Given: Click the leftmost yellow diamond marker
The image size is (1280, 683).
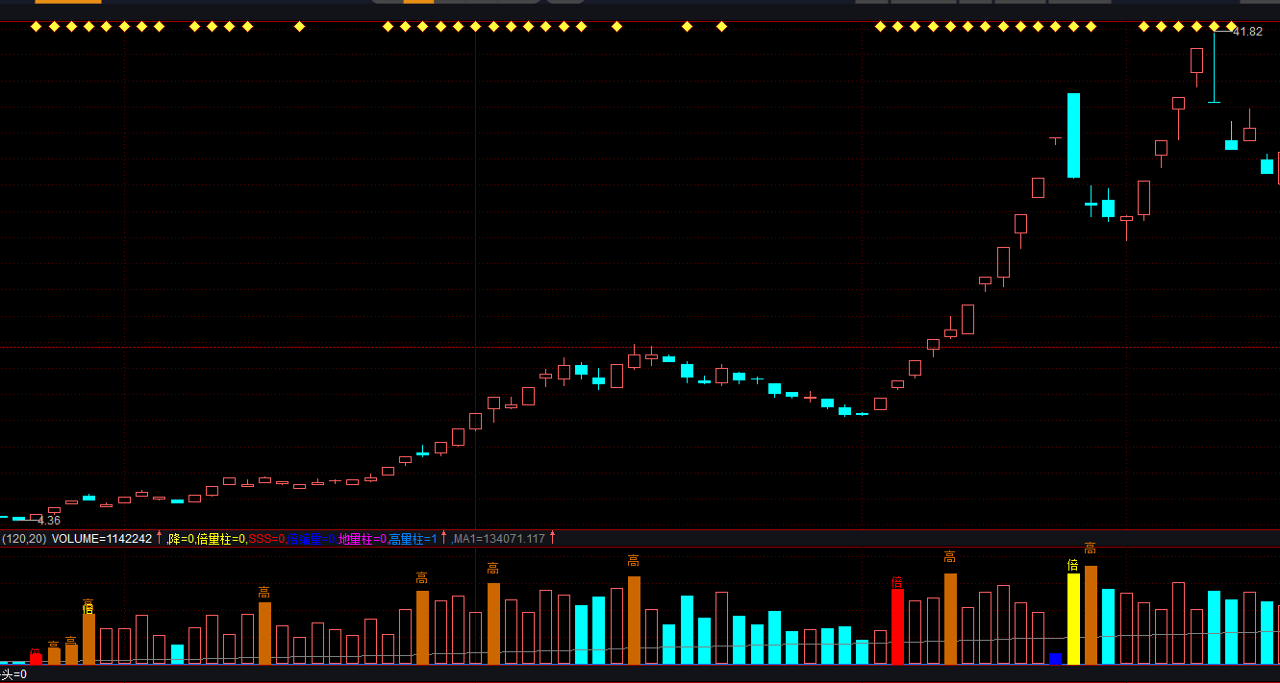Looking at the screenshot, I should point(36,27).
